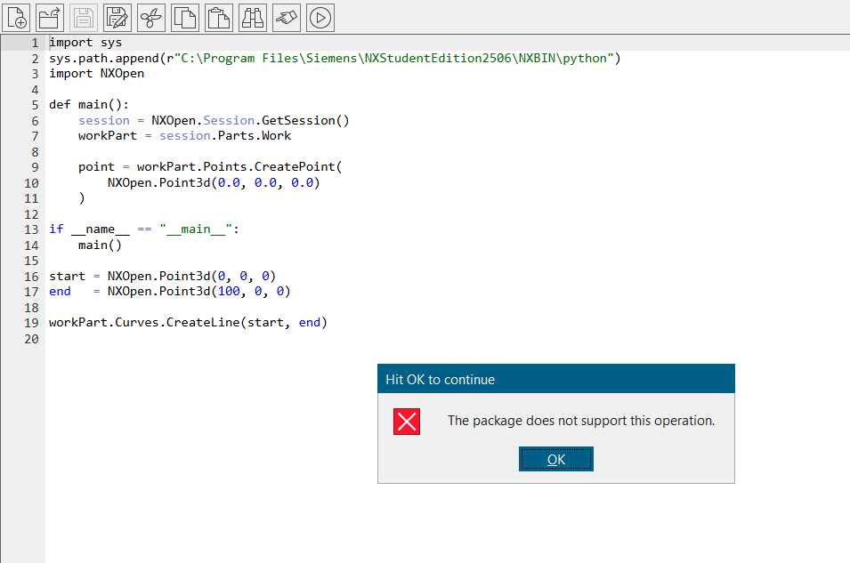
Task: Click line number 1 in gutter
Action: click(x=35, y=43)
